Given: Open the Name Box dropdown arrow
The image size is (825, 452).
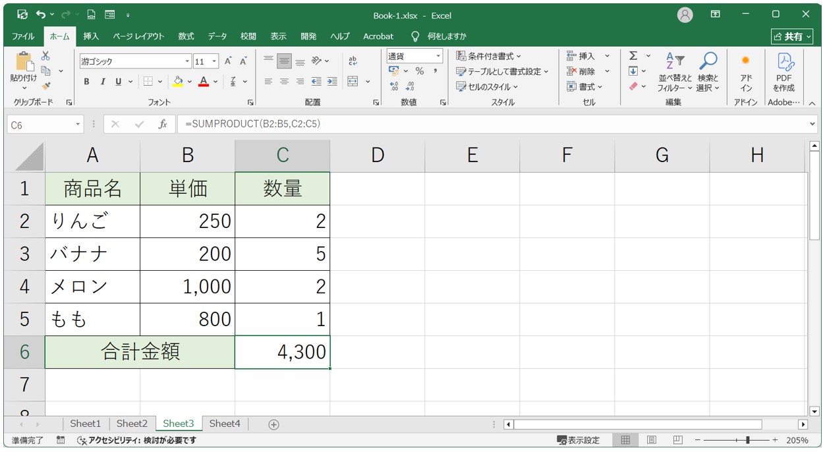Looking at the screenshot, I should pyautogui.click(x=78, y=124).
